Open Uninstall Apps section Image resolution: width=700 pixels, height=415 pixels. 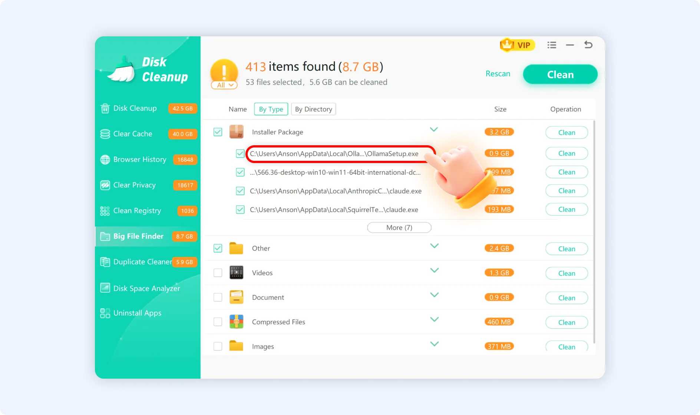pyautogui.click(x=137, y=313)
